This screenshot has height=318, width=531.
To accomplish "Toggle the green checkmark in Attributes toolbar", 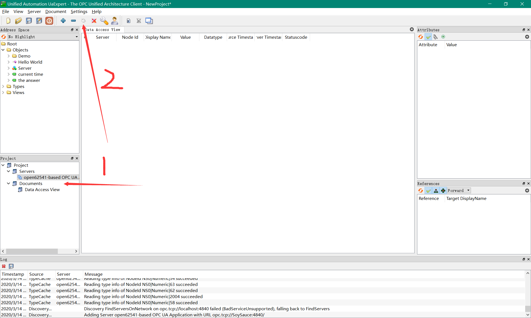I will [428, 37].
